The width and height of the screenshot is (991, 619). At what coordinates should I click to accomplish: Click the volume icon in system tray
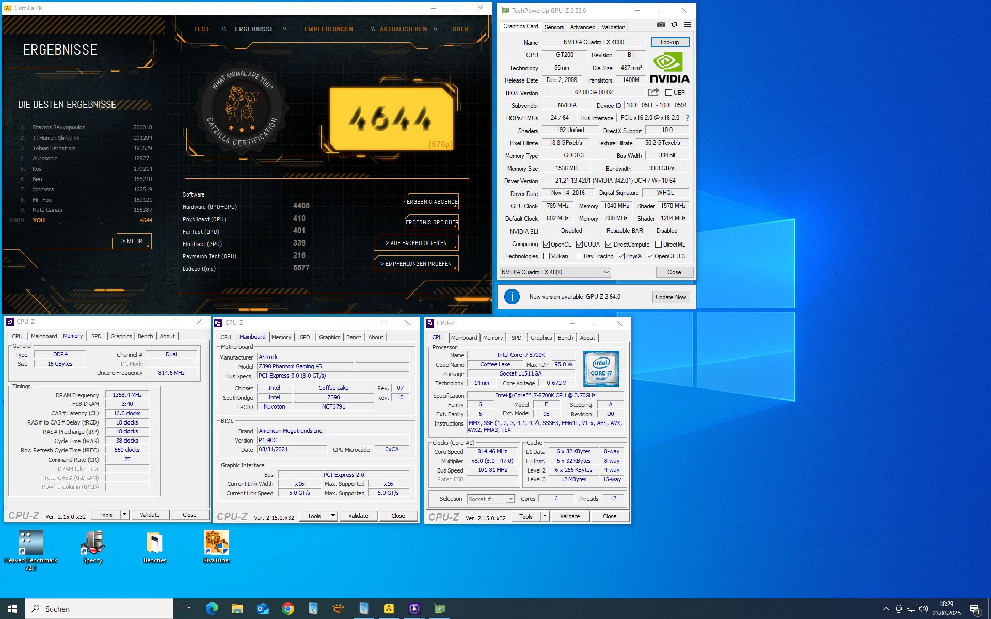923,609
